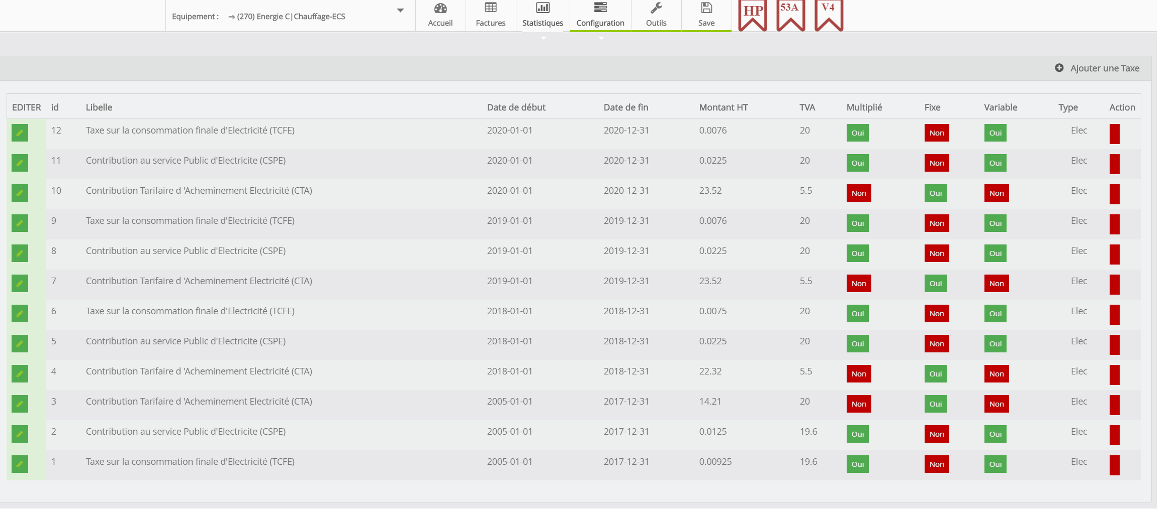This screenshot has height=512, width=1175.
Task: Click the 53A red bookmark icon
Action: tap(790, 15)
